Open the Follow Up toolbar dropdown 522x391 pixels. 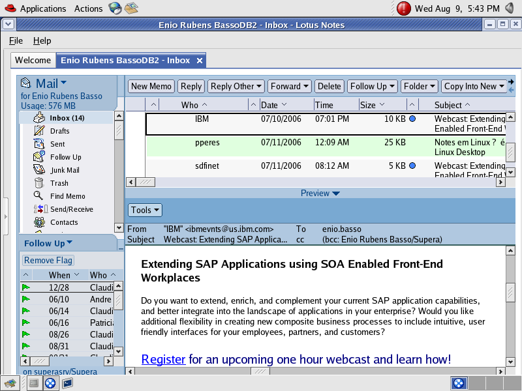coord(373,87)
